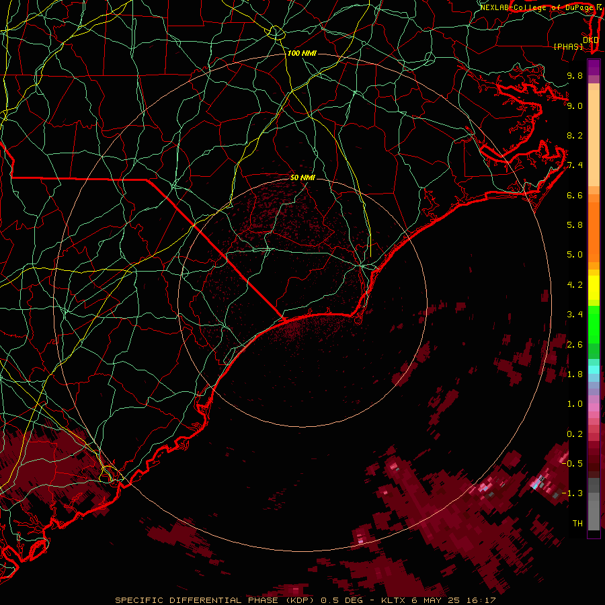Click the TH label at the scale bottom
This screenshot has width=605, height=605.
[577, 524]
